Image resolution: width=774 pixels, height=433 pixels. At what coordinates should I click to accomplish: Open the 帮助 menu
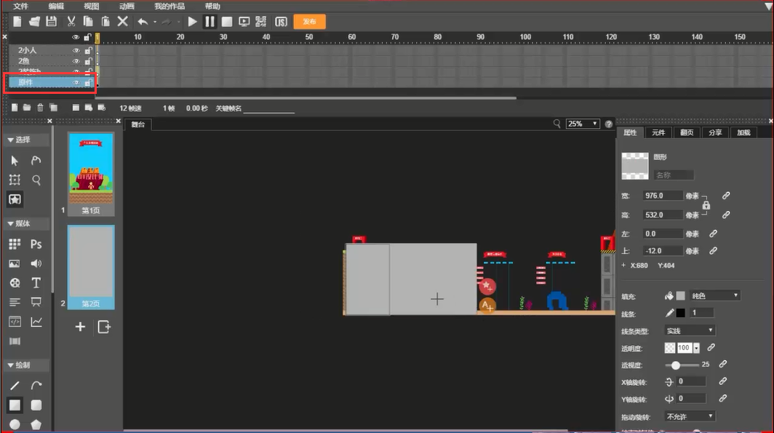(212, 7)
